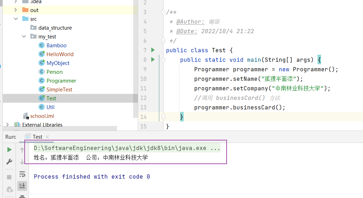Open the HelloWorld class

tap(60, 54)
